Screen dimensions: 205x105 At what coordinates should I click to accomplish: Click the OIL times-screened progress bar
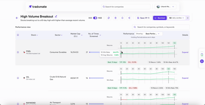[97, 78]
